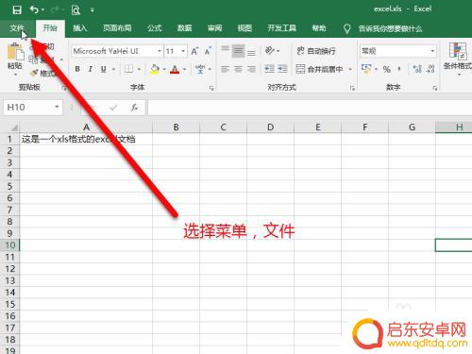Open the 数字 group dialog launcher
Image resolution: width=472 pixels, height=354 pixels.
pos(435,88)
